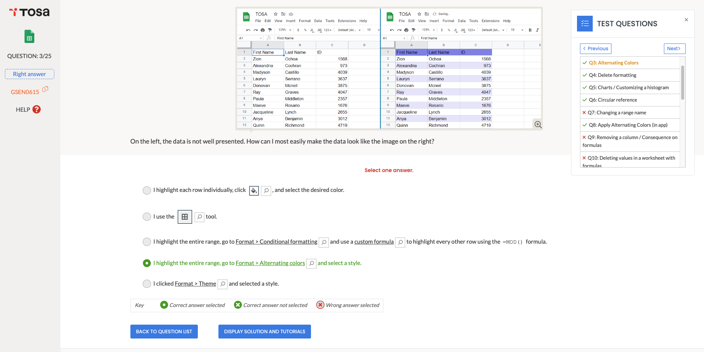The image size is (704, 352).
Task: Open magnifier next to Conditional formatting
Action: click(324, 242)
